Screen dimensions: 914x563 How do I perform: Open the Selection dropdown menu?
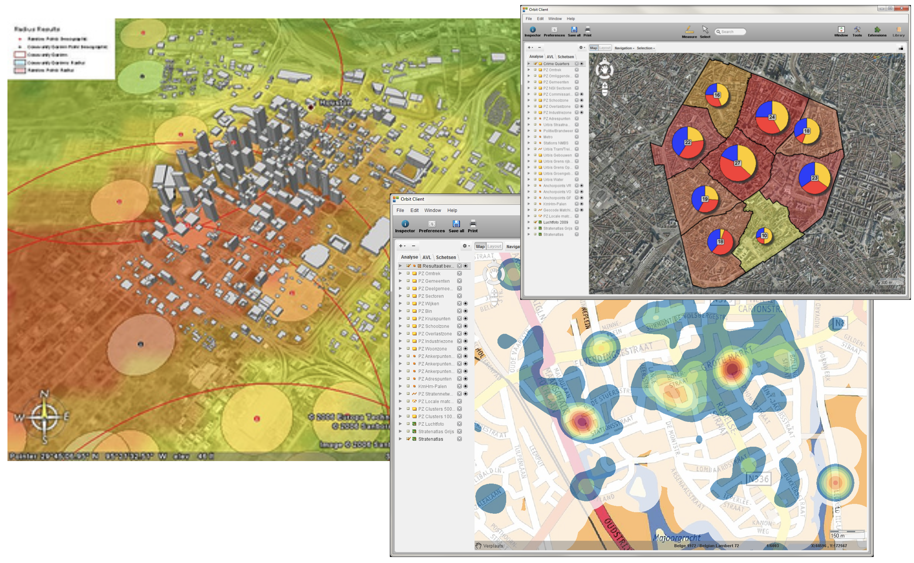(x=646, y=48)
